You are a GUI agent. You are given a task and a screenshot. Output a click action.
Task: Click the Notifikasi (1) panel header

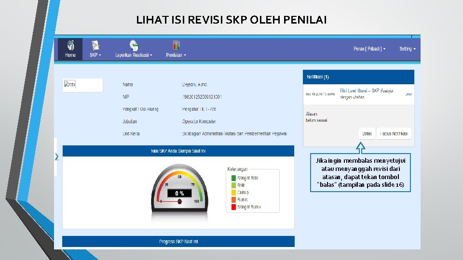(x=358, y=77)
